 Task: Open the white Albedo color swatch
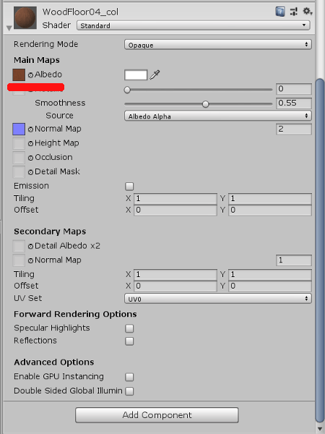point(136,75)
